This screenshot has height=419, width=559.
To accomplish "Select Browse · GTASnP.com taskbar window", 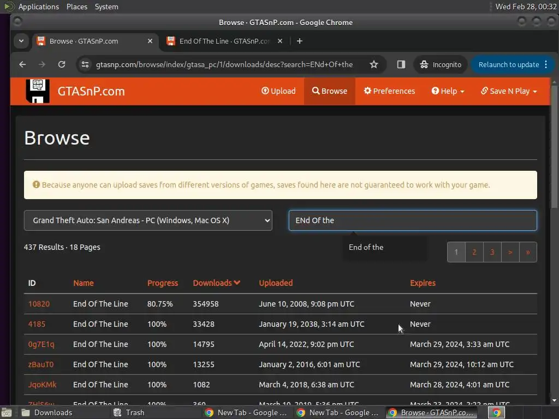I will [431, 412].
